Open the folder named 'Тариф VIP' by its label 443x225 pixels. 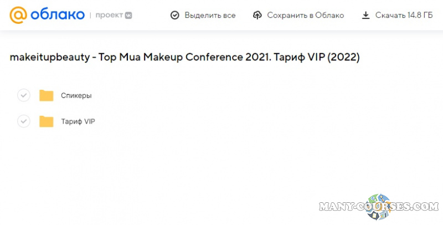tap(78, 121)
